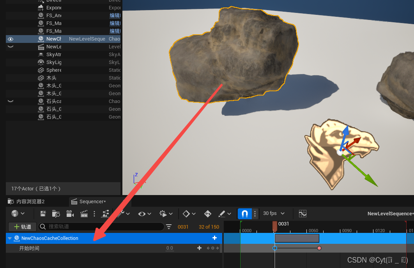Click the Render movie clapperboard icon
The width and height of the screenshot is (414, 268).
[x=84, y=213]
